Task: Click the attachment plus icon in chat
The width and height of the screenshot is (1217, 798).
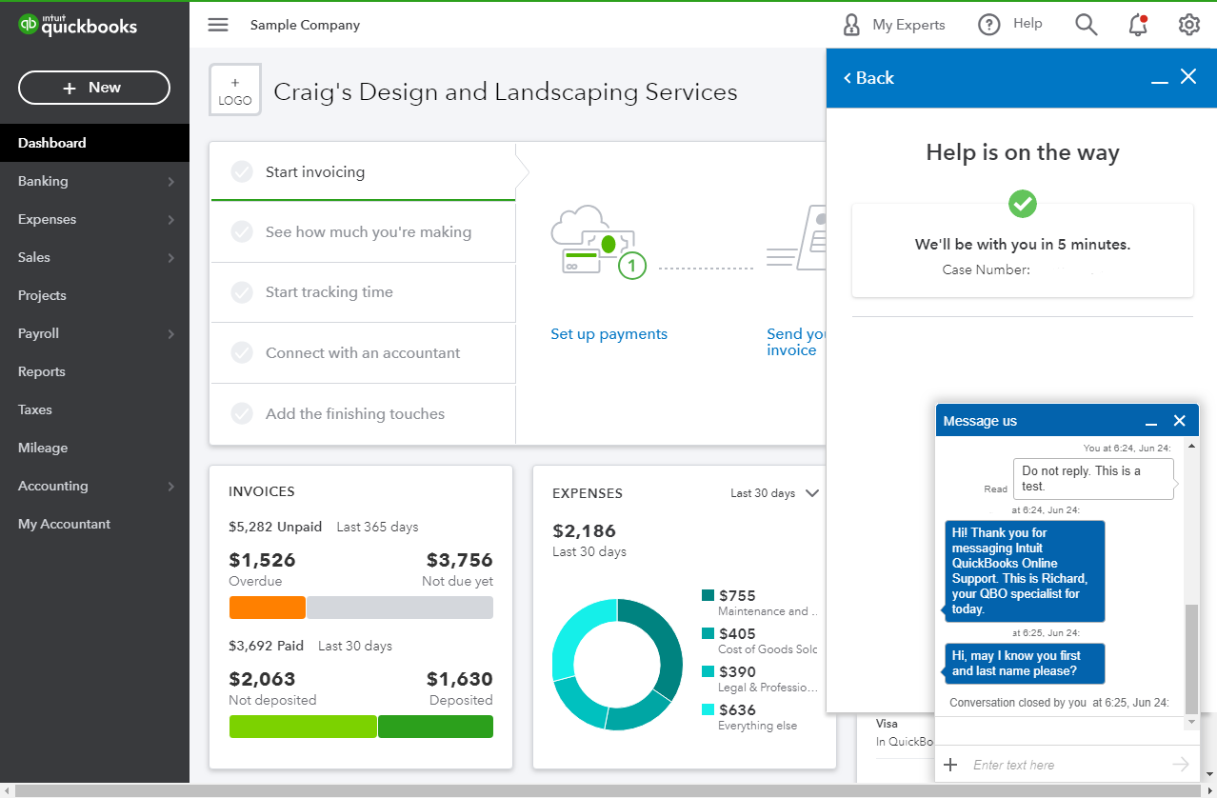Action: click(x=949, y=765)
